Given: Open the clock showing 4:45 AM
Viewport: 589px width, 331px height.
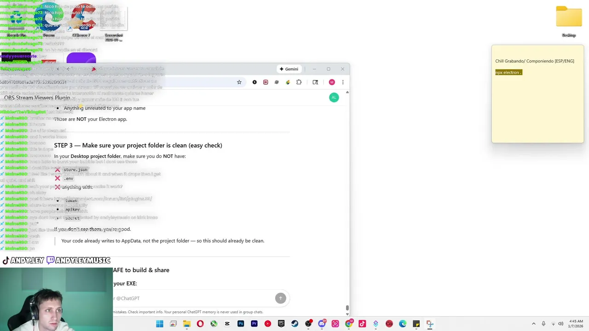Looking at the screenshot, I should coord(576,324).
